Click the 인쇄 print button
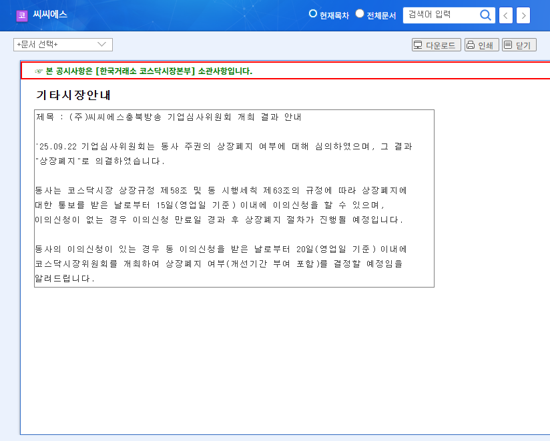The width and height of the screenshot is (550, 441). click(482, 45)
